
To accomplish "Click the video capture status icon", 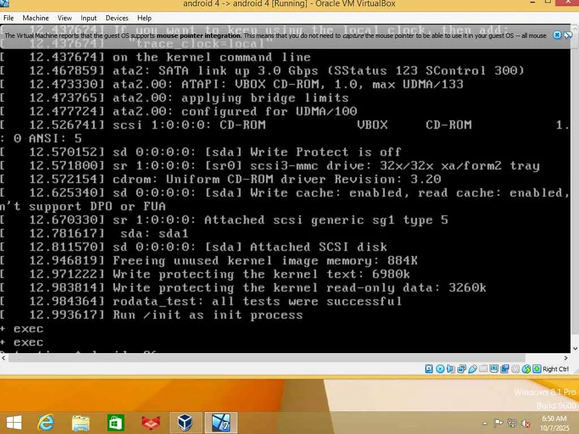I will point(505,368).
